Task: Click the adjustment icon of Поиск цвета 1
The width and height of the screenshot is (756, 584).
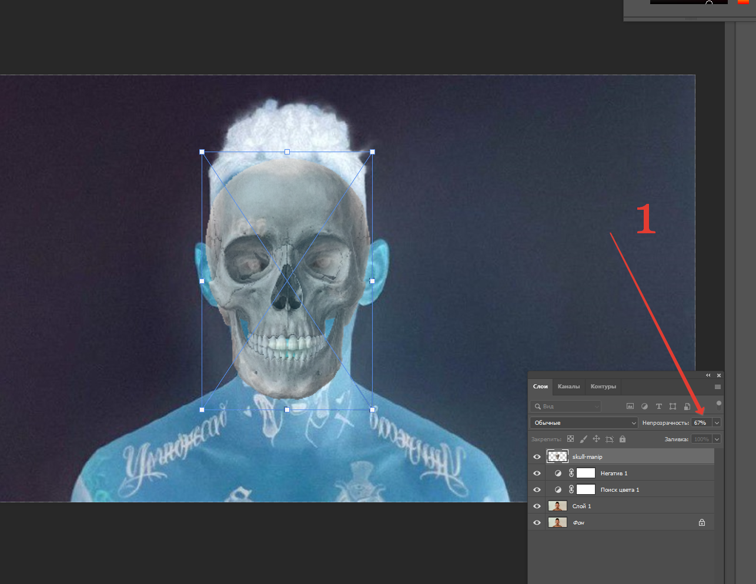Action: (x=558, y=489)
